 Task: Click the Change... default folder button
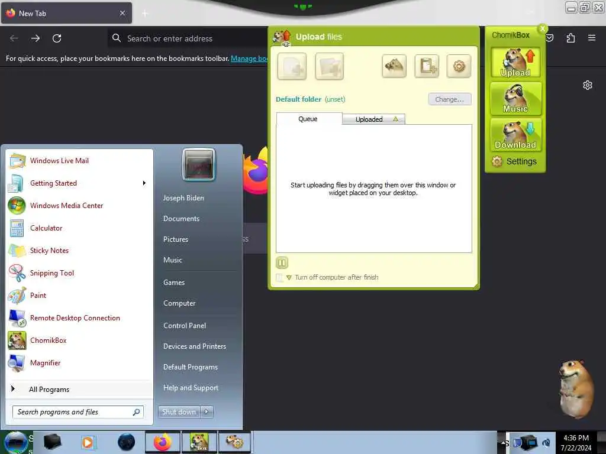(x=450, y=99)
